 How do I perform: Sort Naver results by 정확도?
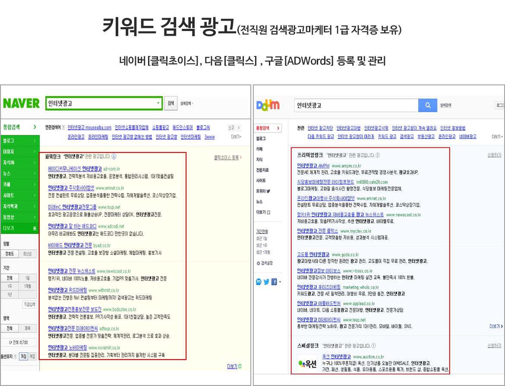(x=9, y=254)
